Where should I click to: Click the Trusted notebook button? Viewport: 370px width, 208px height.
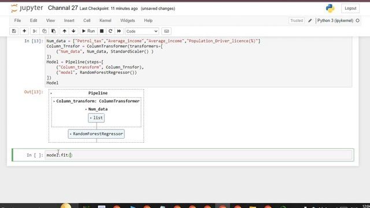pyautogui.click(x=297, y=21)
